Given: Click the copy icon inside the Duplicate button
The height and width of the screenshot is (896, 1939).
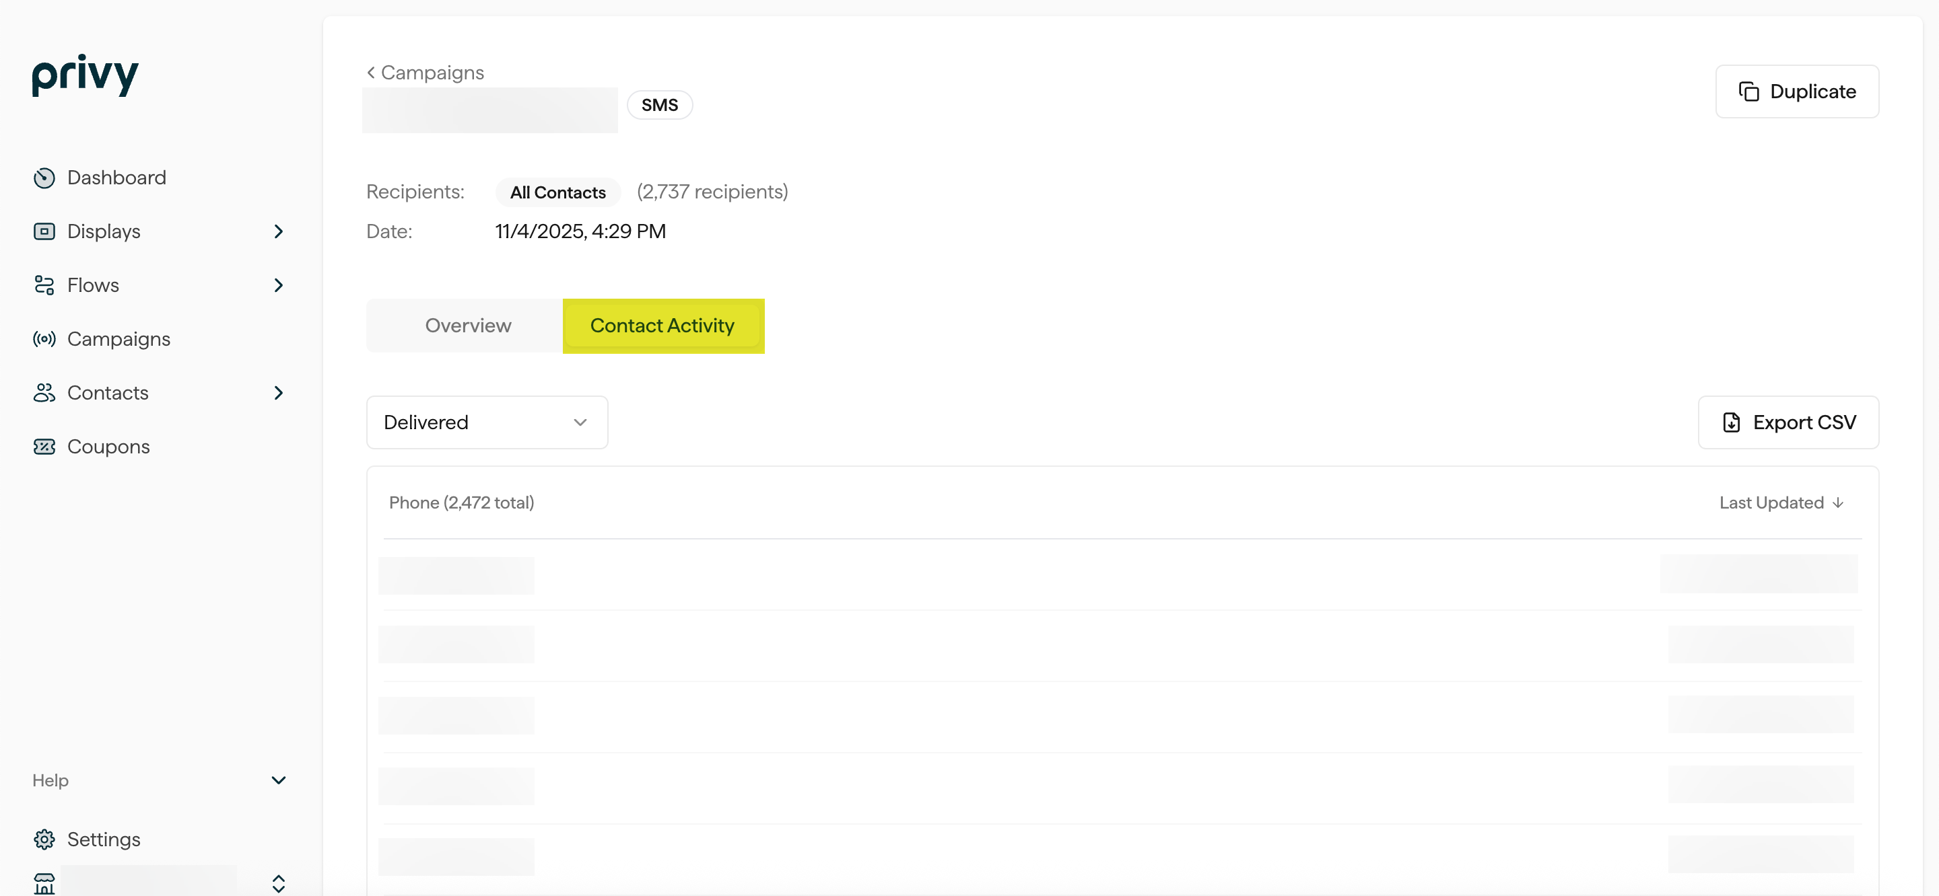Looking at the screenshot, I should tap(1749, 91).
